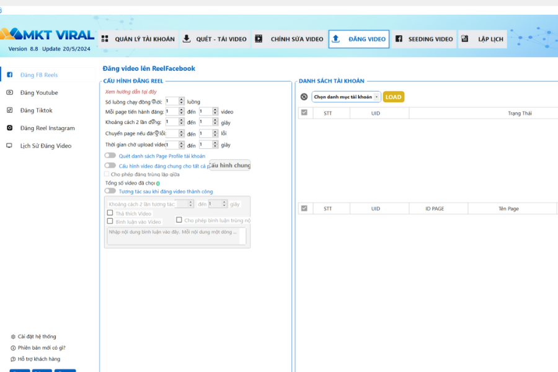Click the Facebook icon beside Đăng FB Reels
Image resolution: width=558 pixels, height=372 pixels.
10,75
